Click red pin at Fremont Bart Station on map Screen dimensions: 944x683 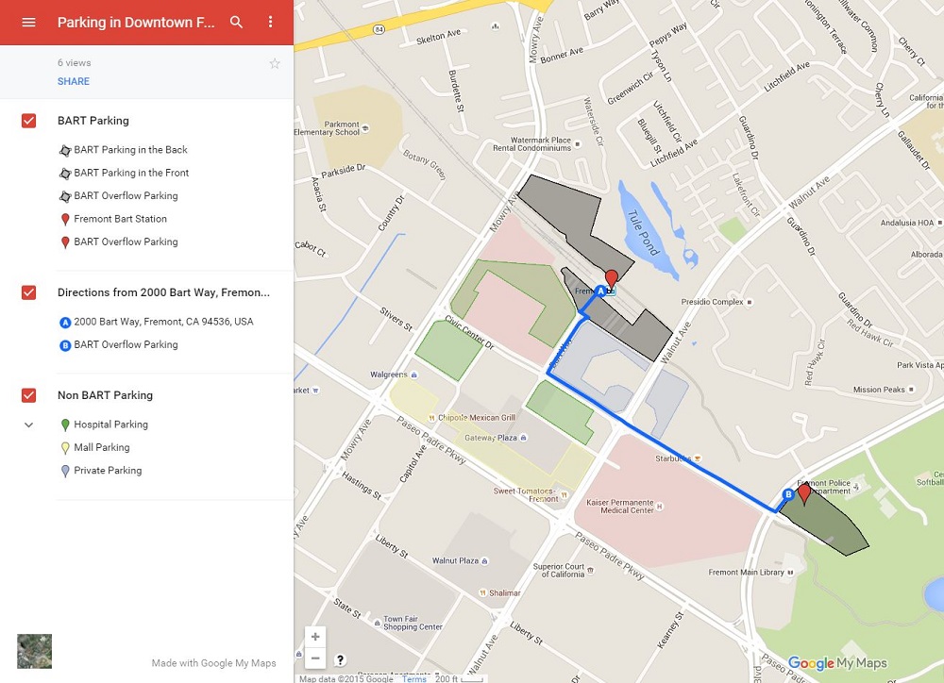click(611, 278)
